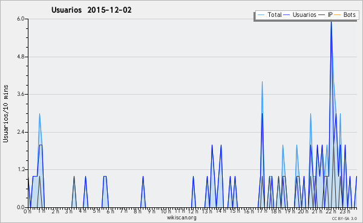Screen dimensions: 363x223
Task: Click the Total legend light-blue line swatch
Action: [261, 15]
